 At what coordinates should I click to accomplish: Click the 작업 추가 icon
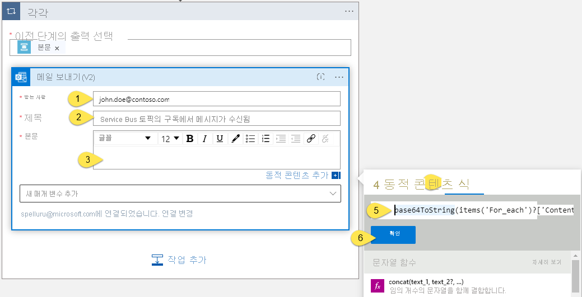pyautogui.click(x=157, y=260)
